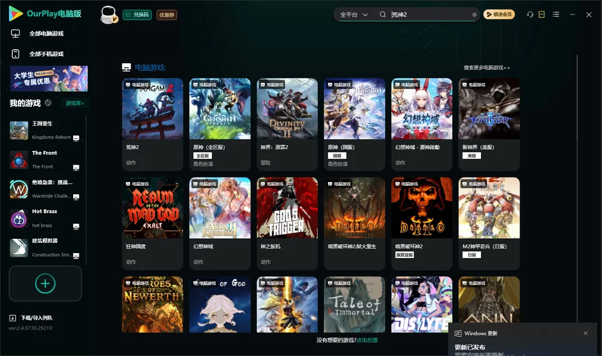Open Dislyte game card
Image resolution: width=602 pixels, height=356 pixels.
(422, 305)
